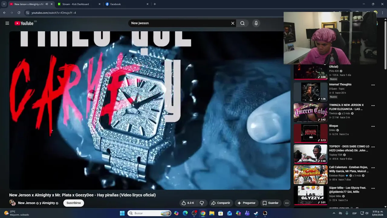
Task: Subscribe using the Suscribirse button
Action: [73, 203]
